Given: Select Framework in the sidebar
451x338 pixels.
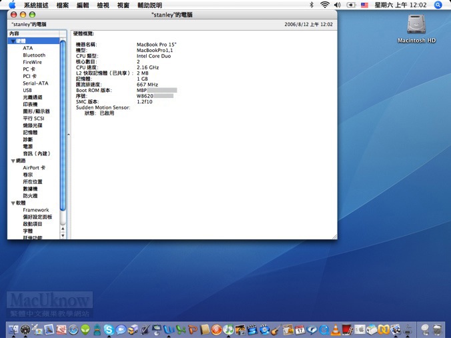Looking at the screenshot, I should tap(36, 210).
